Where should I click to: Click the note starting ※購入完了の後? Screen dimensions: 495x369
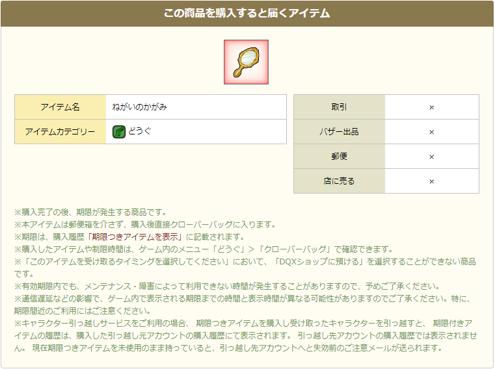tap(90, 212)
